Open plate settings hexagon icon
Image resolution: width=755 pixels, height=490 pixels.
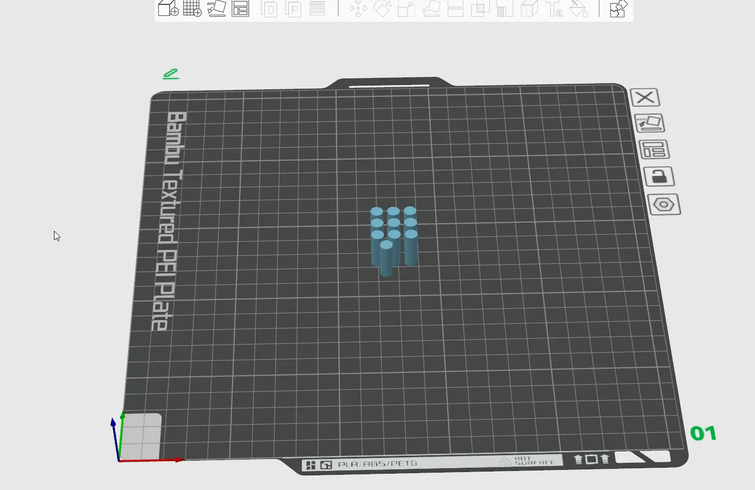tap(664, 205)
